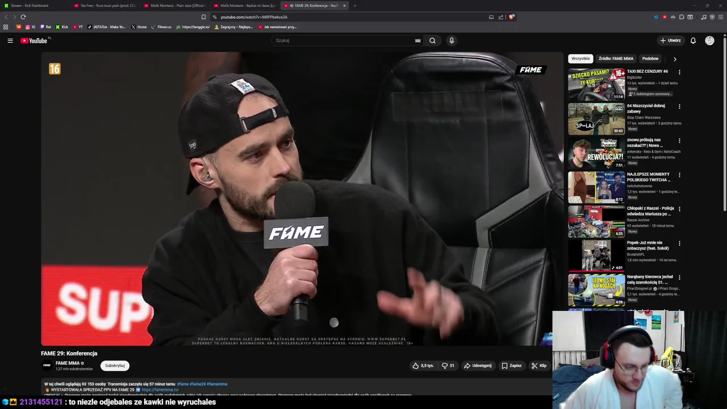Bookmark this page via the bookmark icon
Viewport: 727px width, 409px height.
(x=203, y=17)
